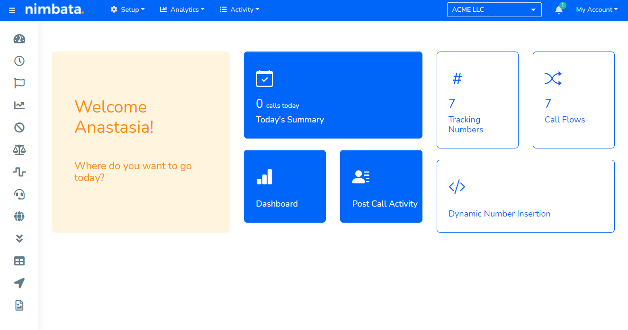The image size is (628, 330).
Task: Click the Post Call Activity label
Action: click(x=385, y=204)
